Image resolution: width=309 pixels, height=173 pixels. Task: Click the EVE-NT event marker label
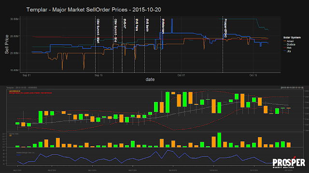pyautogui.click(x=125, y=24)
